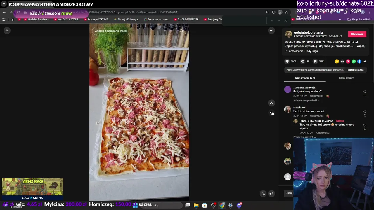This screenshot has height=210, width=374.
Task: Bookmark the video using the icon showing 3881
Action: (x=315, y=61)
